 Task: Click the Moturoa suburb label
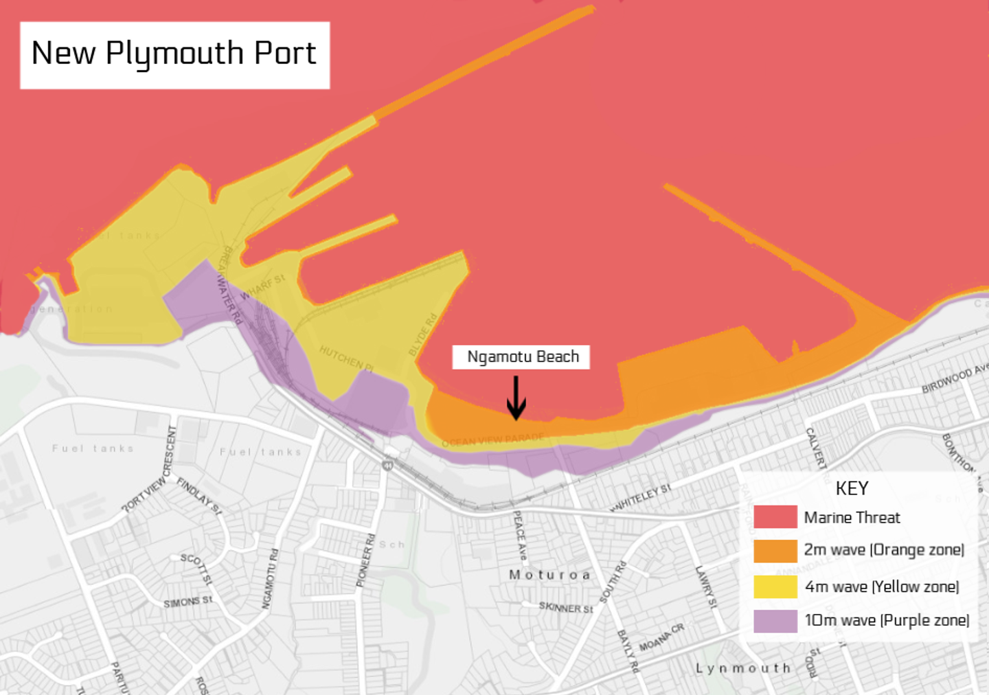point(549,575)
